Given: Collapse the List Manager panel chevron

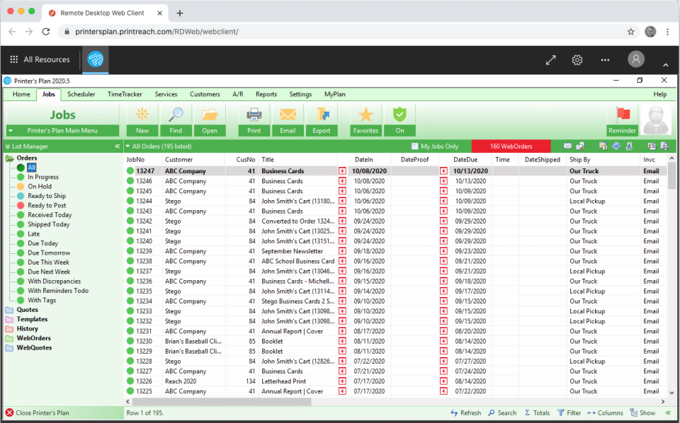Looking at the screenshot, I should [x=117, y=146].
